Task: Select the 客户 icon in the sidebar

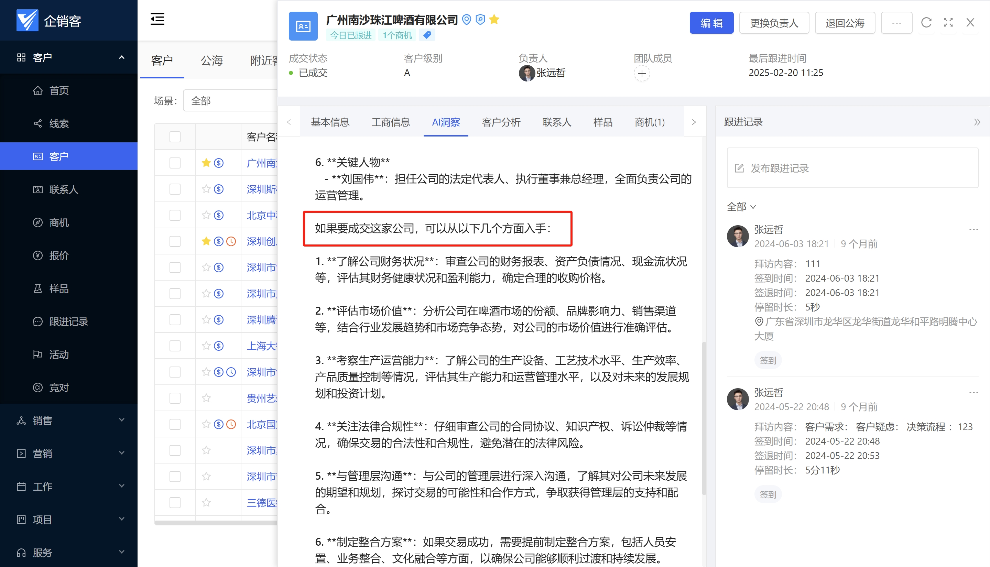Action: point(37,156)
